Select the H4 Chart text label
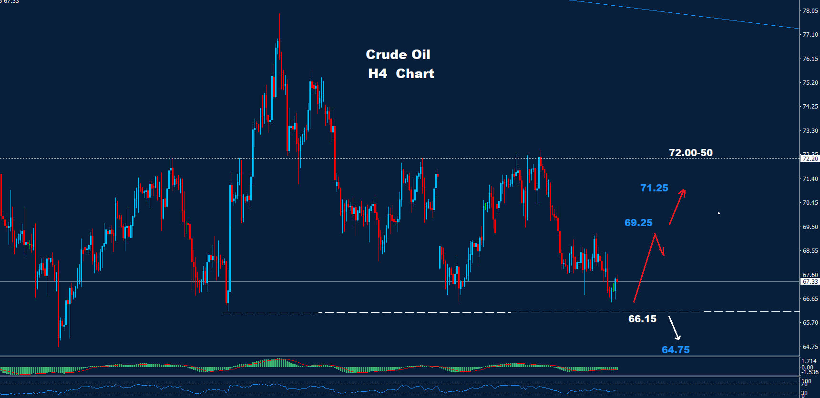The width and height of the screenshot is (820, 398). [x=401, y=74]
